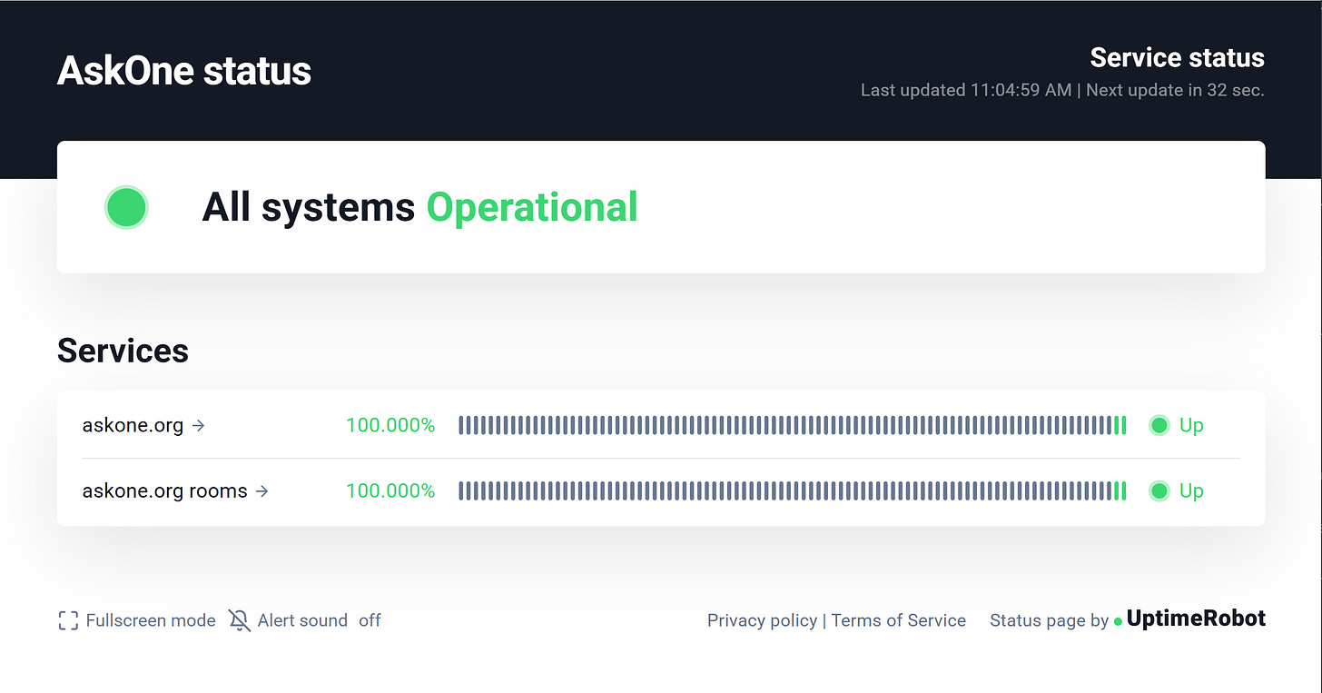Viewport: 1322px width, 693px height.
Task: Open the askone.org service link
Action: (143, 425)
